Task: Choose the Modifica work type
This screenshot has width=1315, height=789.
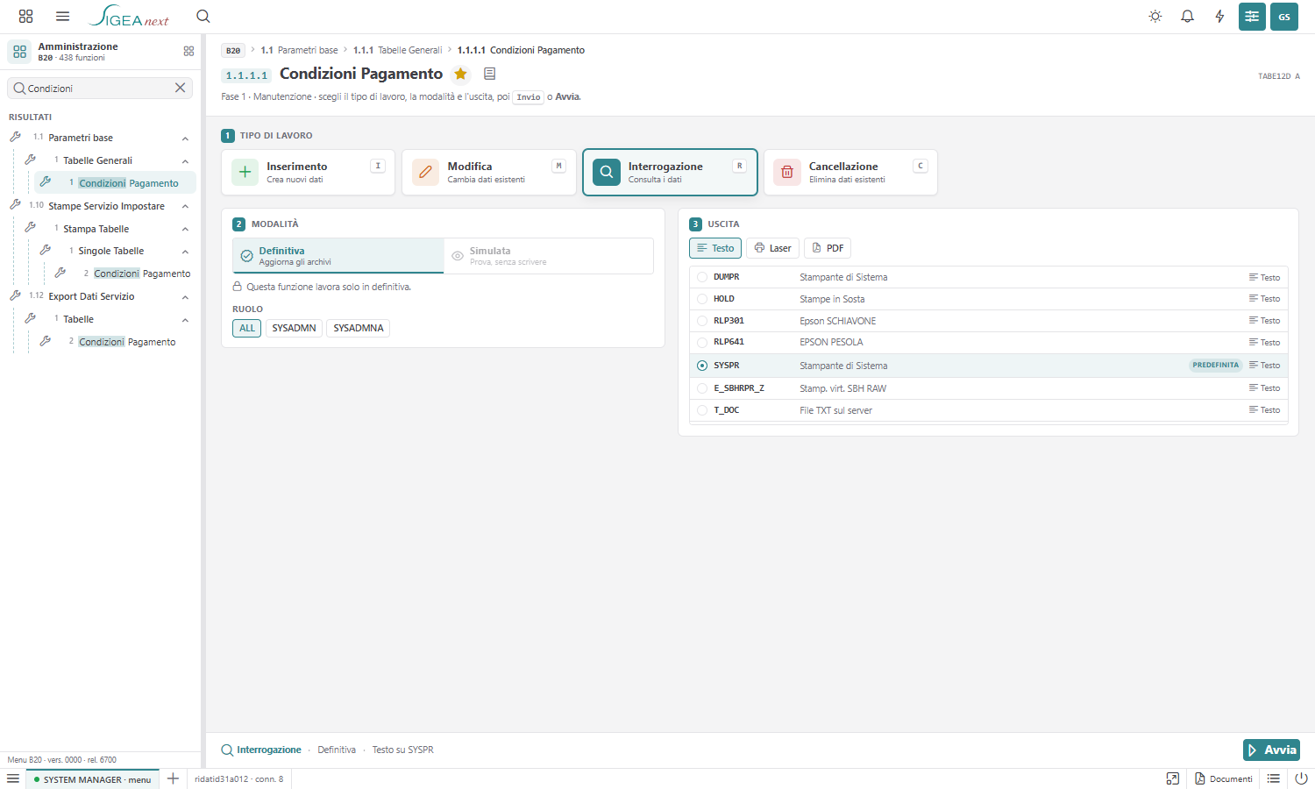Action: tap(488, 172)
